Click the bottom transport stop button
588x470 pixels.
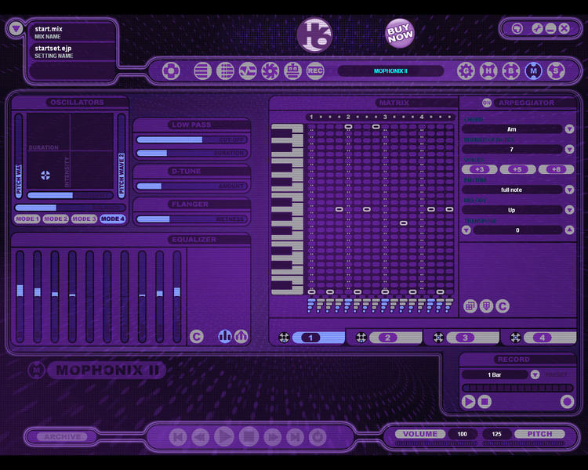click(x=249, y=436)
